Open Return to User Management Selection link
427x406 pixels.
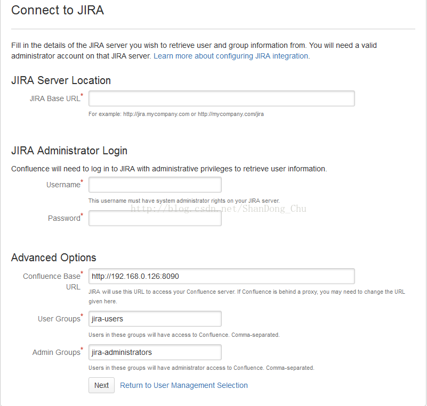184,385
